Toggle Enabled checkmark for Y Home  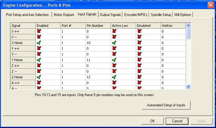pyautogui.click(x=39, y=60)
